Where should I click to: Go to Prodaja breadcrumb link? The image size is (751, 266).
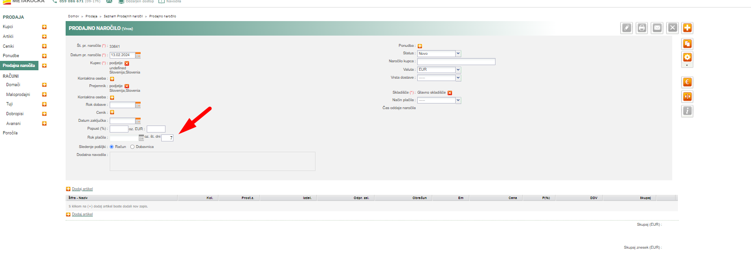[x=91, y=16]
